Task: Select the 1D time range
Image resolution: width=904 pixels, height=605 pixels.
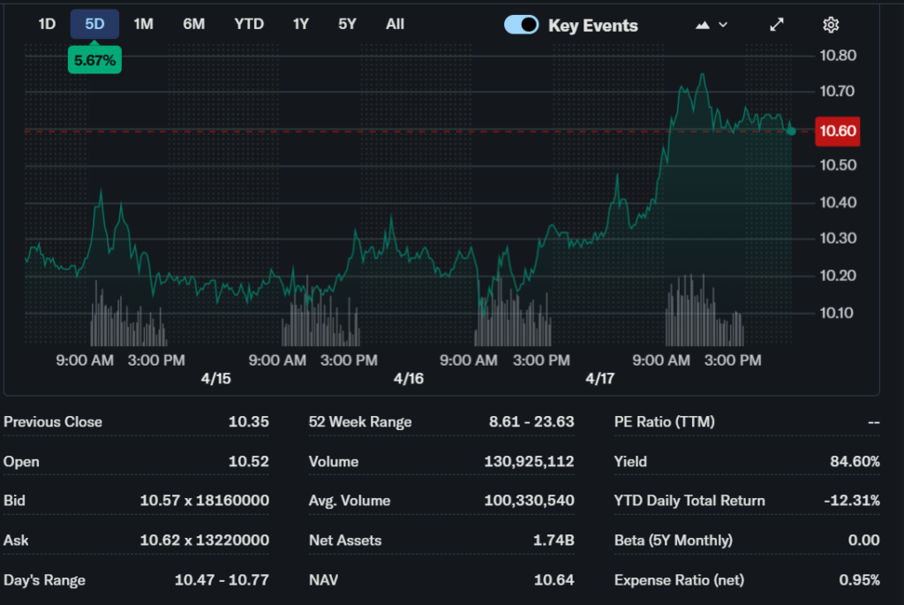Action: pyautogui.click(x=47, y=24)
